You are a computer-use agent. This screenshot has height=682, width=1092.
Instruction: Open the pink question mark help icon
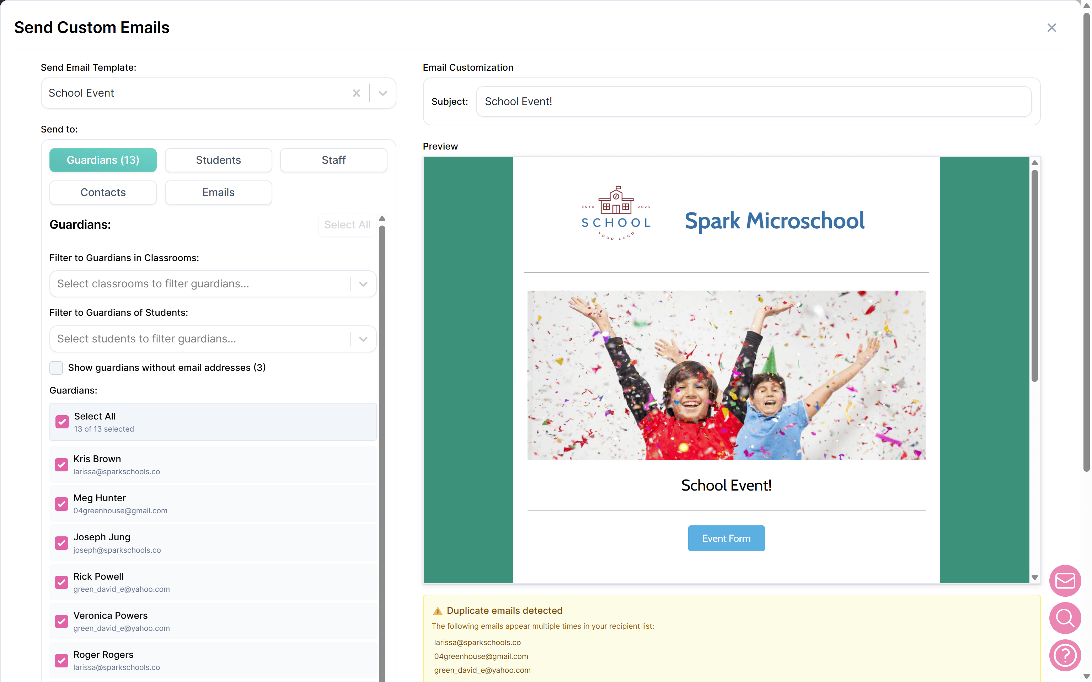(x=1065, y=655)
